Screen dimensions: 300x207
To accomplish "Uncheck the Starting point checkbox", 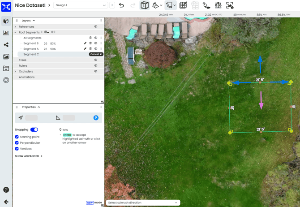I will (17, 137).
